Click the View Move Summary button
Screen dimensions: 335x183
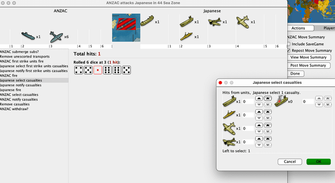pyautogui.click(x=309, y=57)
